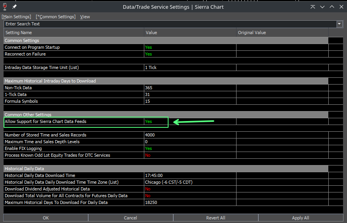Expand the search text dropdown arrow
The width and height of the screenshot is (347, 223).
(x=339, y=24)
